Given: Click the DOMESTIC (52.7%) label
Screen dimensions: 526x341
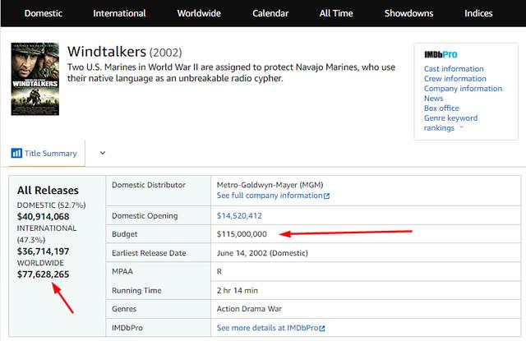Looking at the screenshot, I should [51, 205].
